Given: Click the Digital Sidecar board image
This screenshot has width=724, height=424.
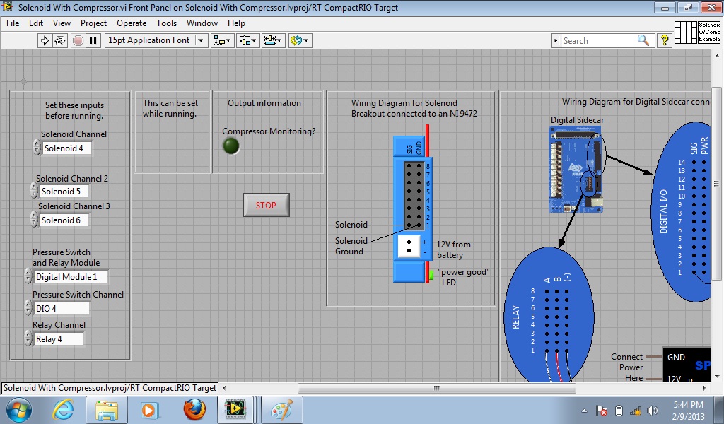Looking at the screenshot, I should 576,170.
